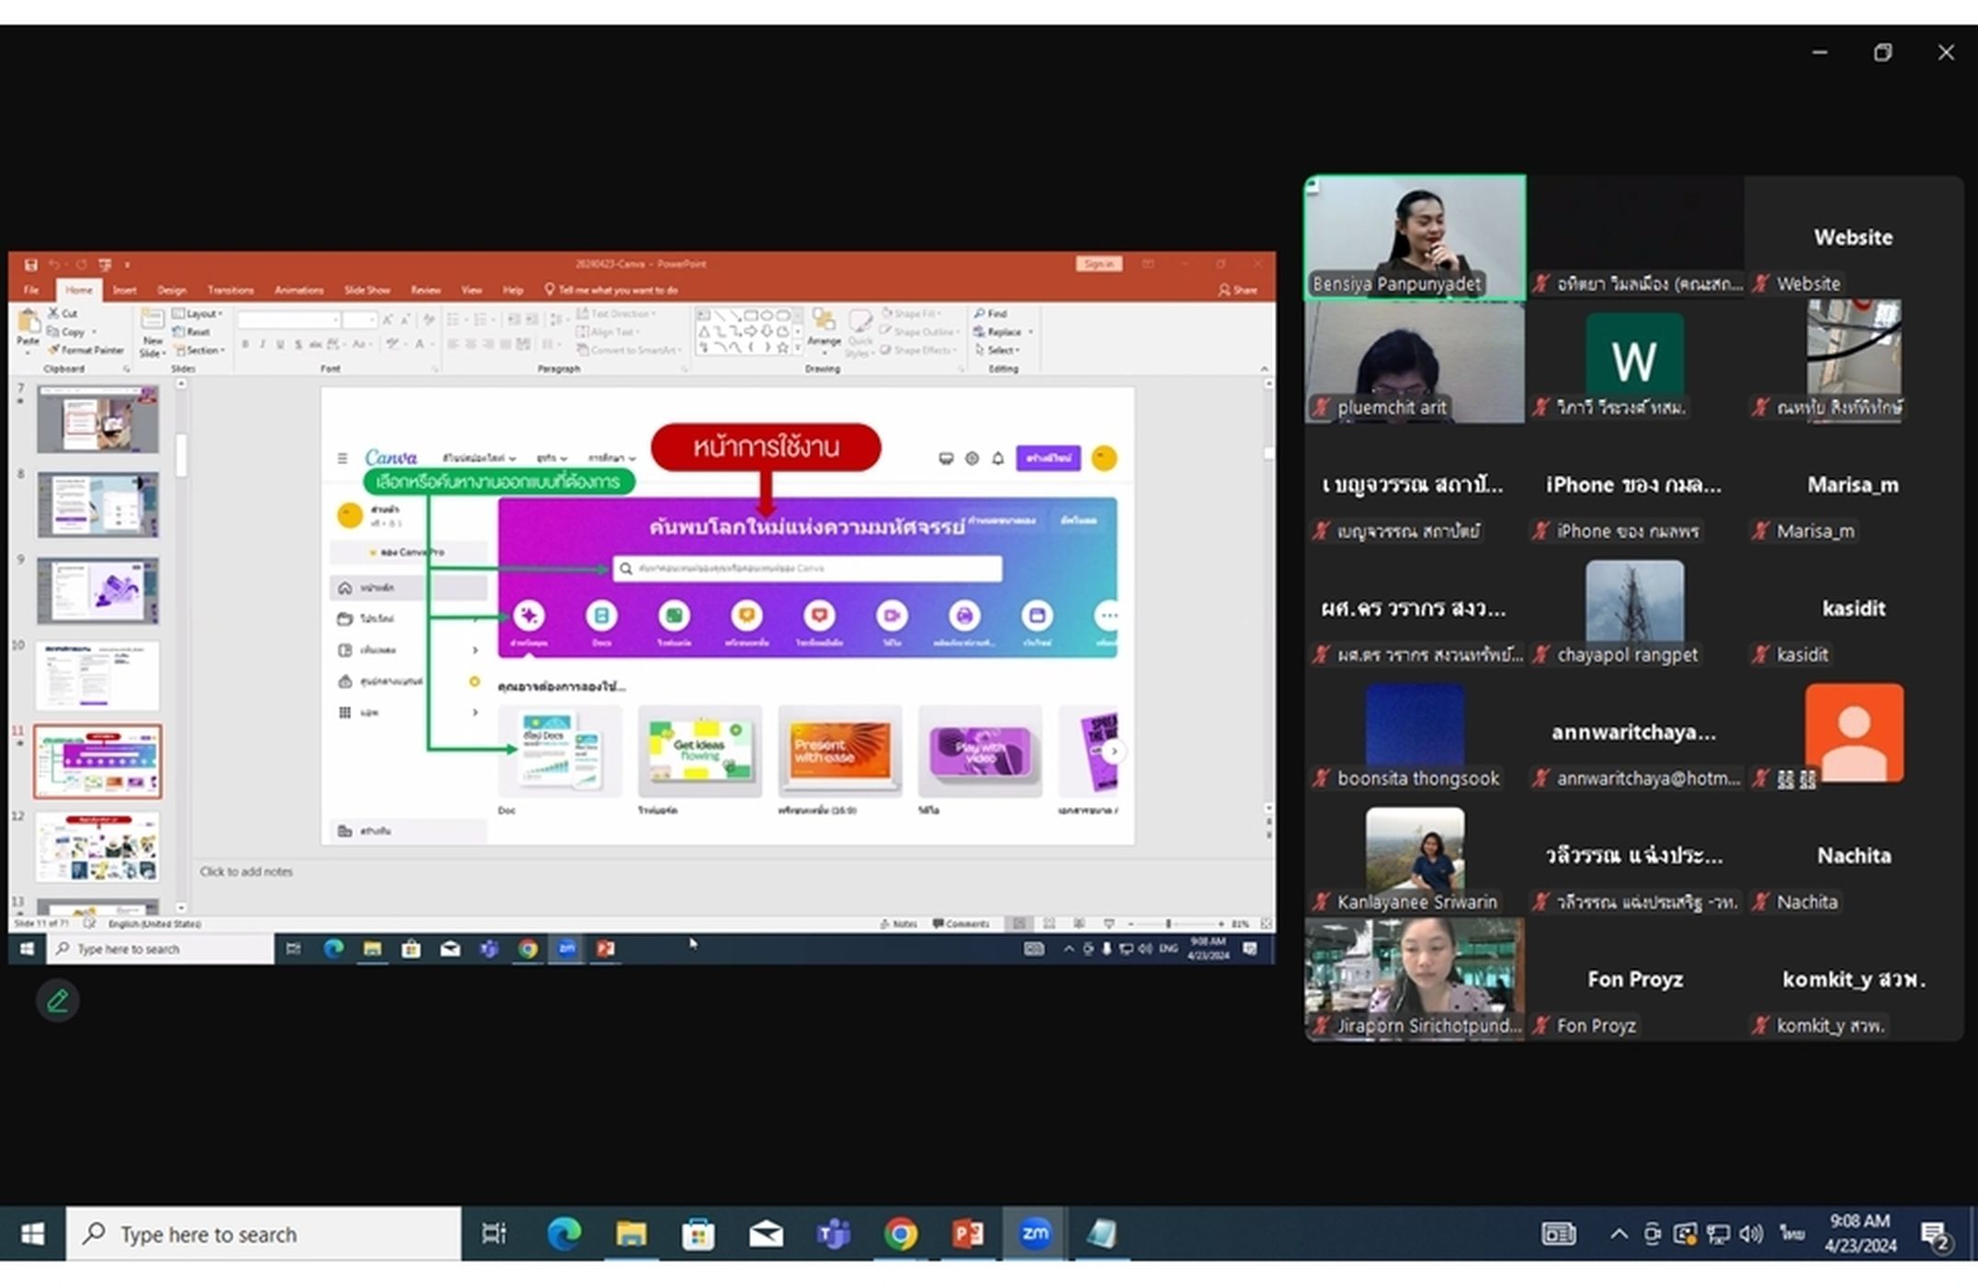The height and width of the screenshot is (1286, 1978).
Task: Open the Text Direction dropdown
Action: (x=616, y=313)
